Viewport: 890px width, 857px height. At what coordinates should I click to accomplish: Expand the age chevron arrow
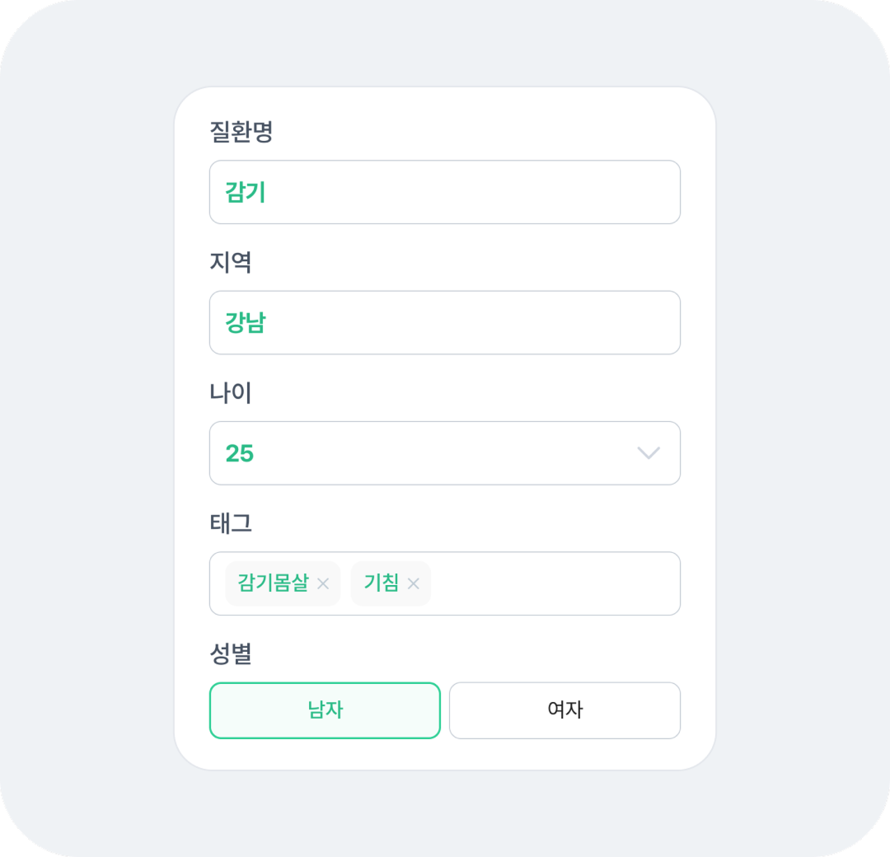click(x=649, y=453)
